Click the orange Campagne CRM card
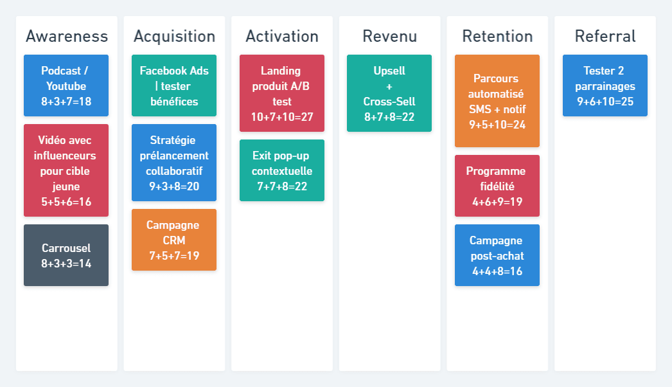Image resolution: width=672 pixels, height=387 pixels. click(174, 240)
